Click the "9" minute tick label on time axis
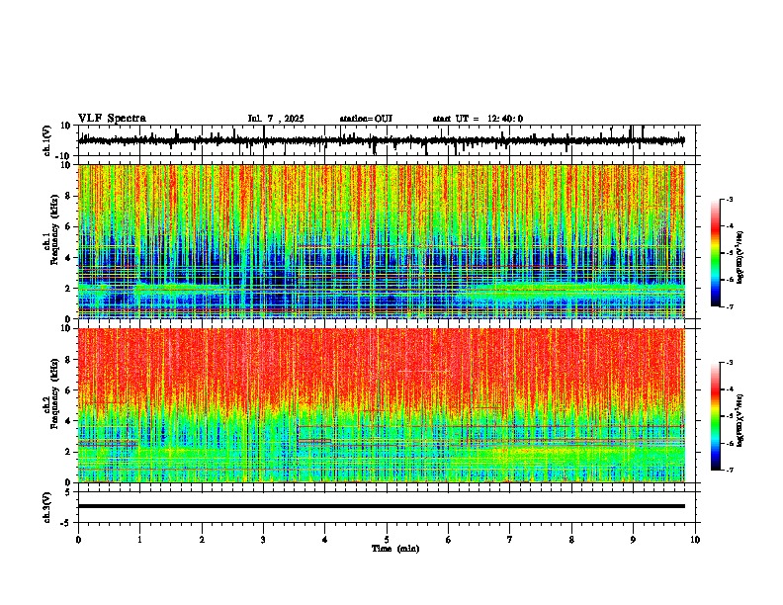This screenshot has width=783, height=605. [x=633, y=540]
